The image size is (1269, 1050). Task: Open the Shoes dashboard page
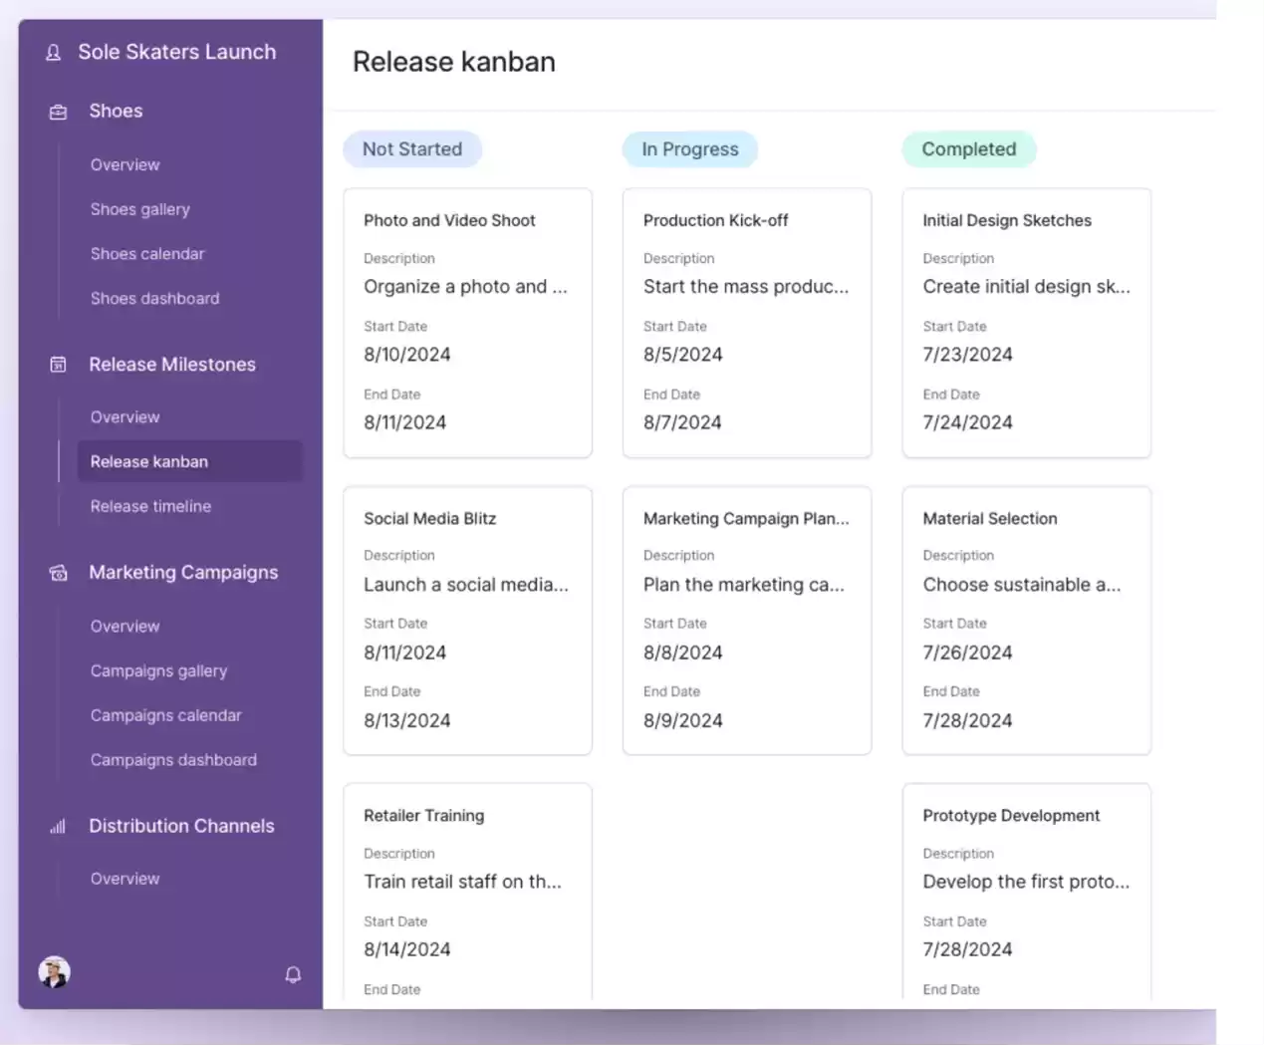pyautogui.click(x=154, y=299)
